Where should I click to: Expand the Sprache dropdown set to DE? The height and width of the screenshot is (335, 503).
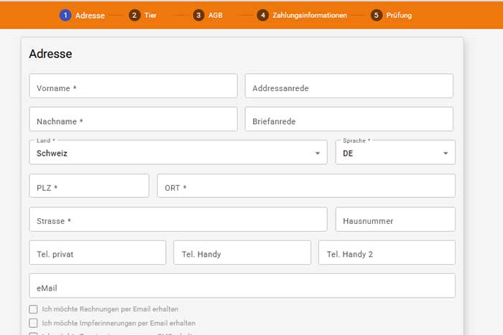[394, 153]
